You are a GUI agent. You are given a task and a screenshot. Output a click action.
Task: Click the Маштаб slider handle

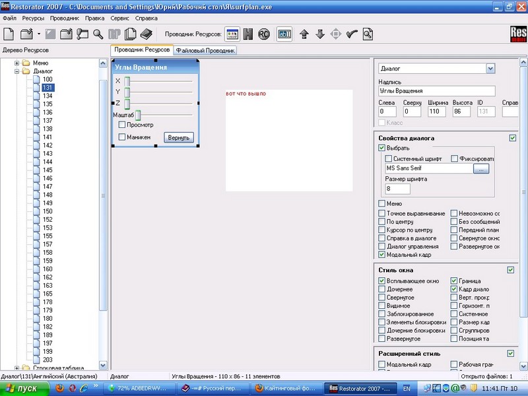[x=138, y=115]
